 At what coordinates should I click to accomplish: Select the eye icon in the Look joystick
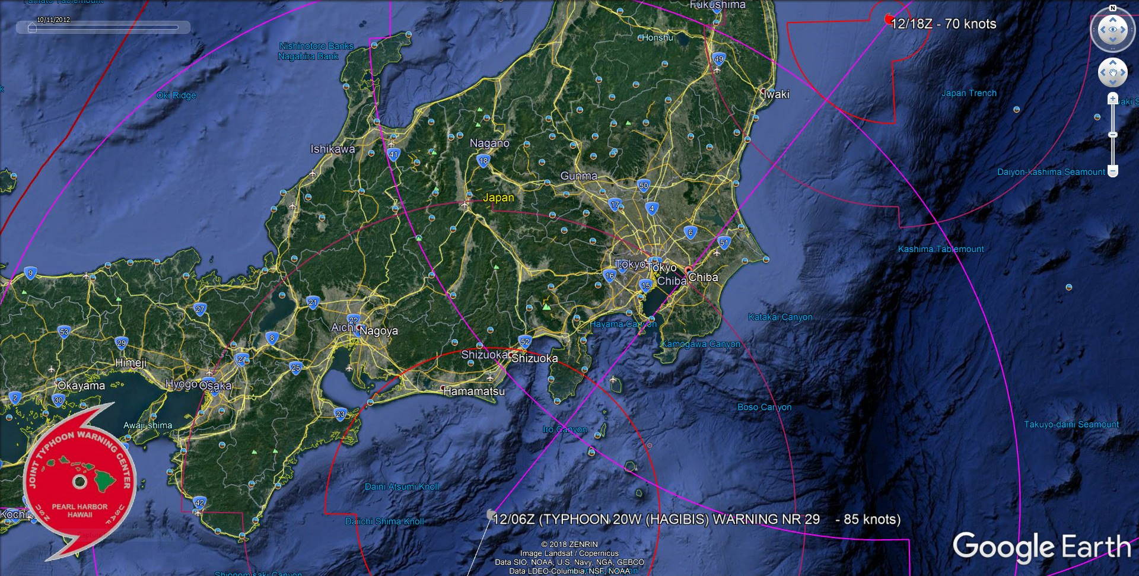pos(1114,29)
